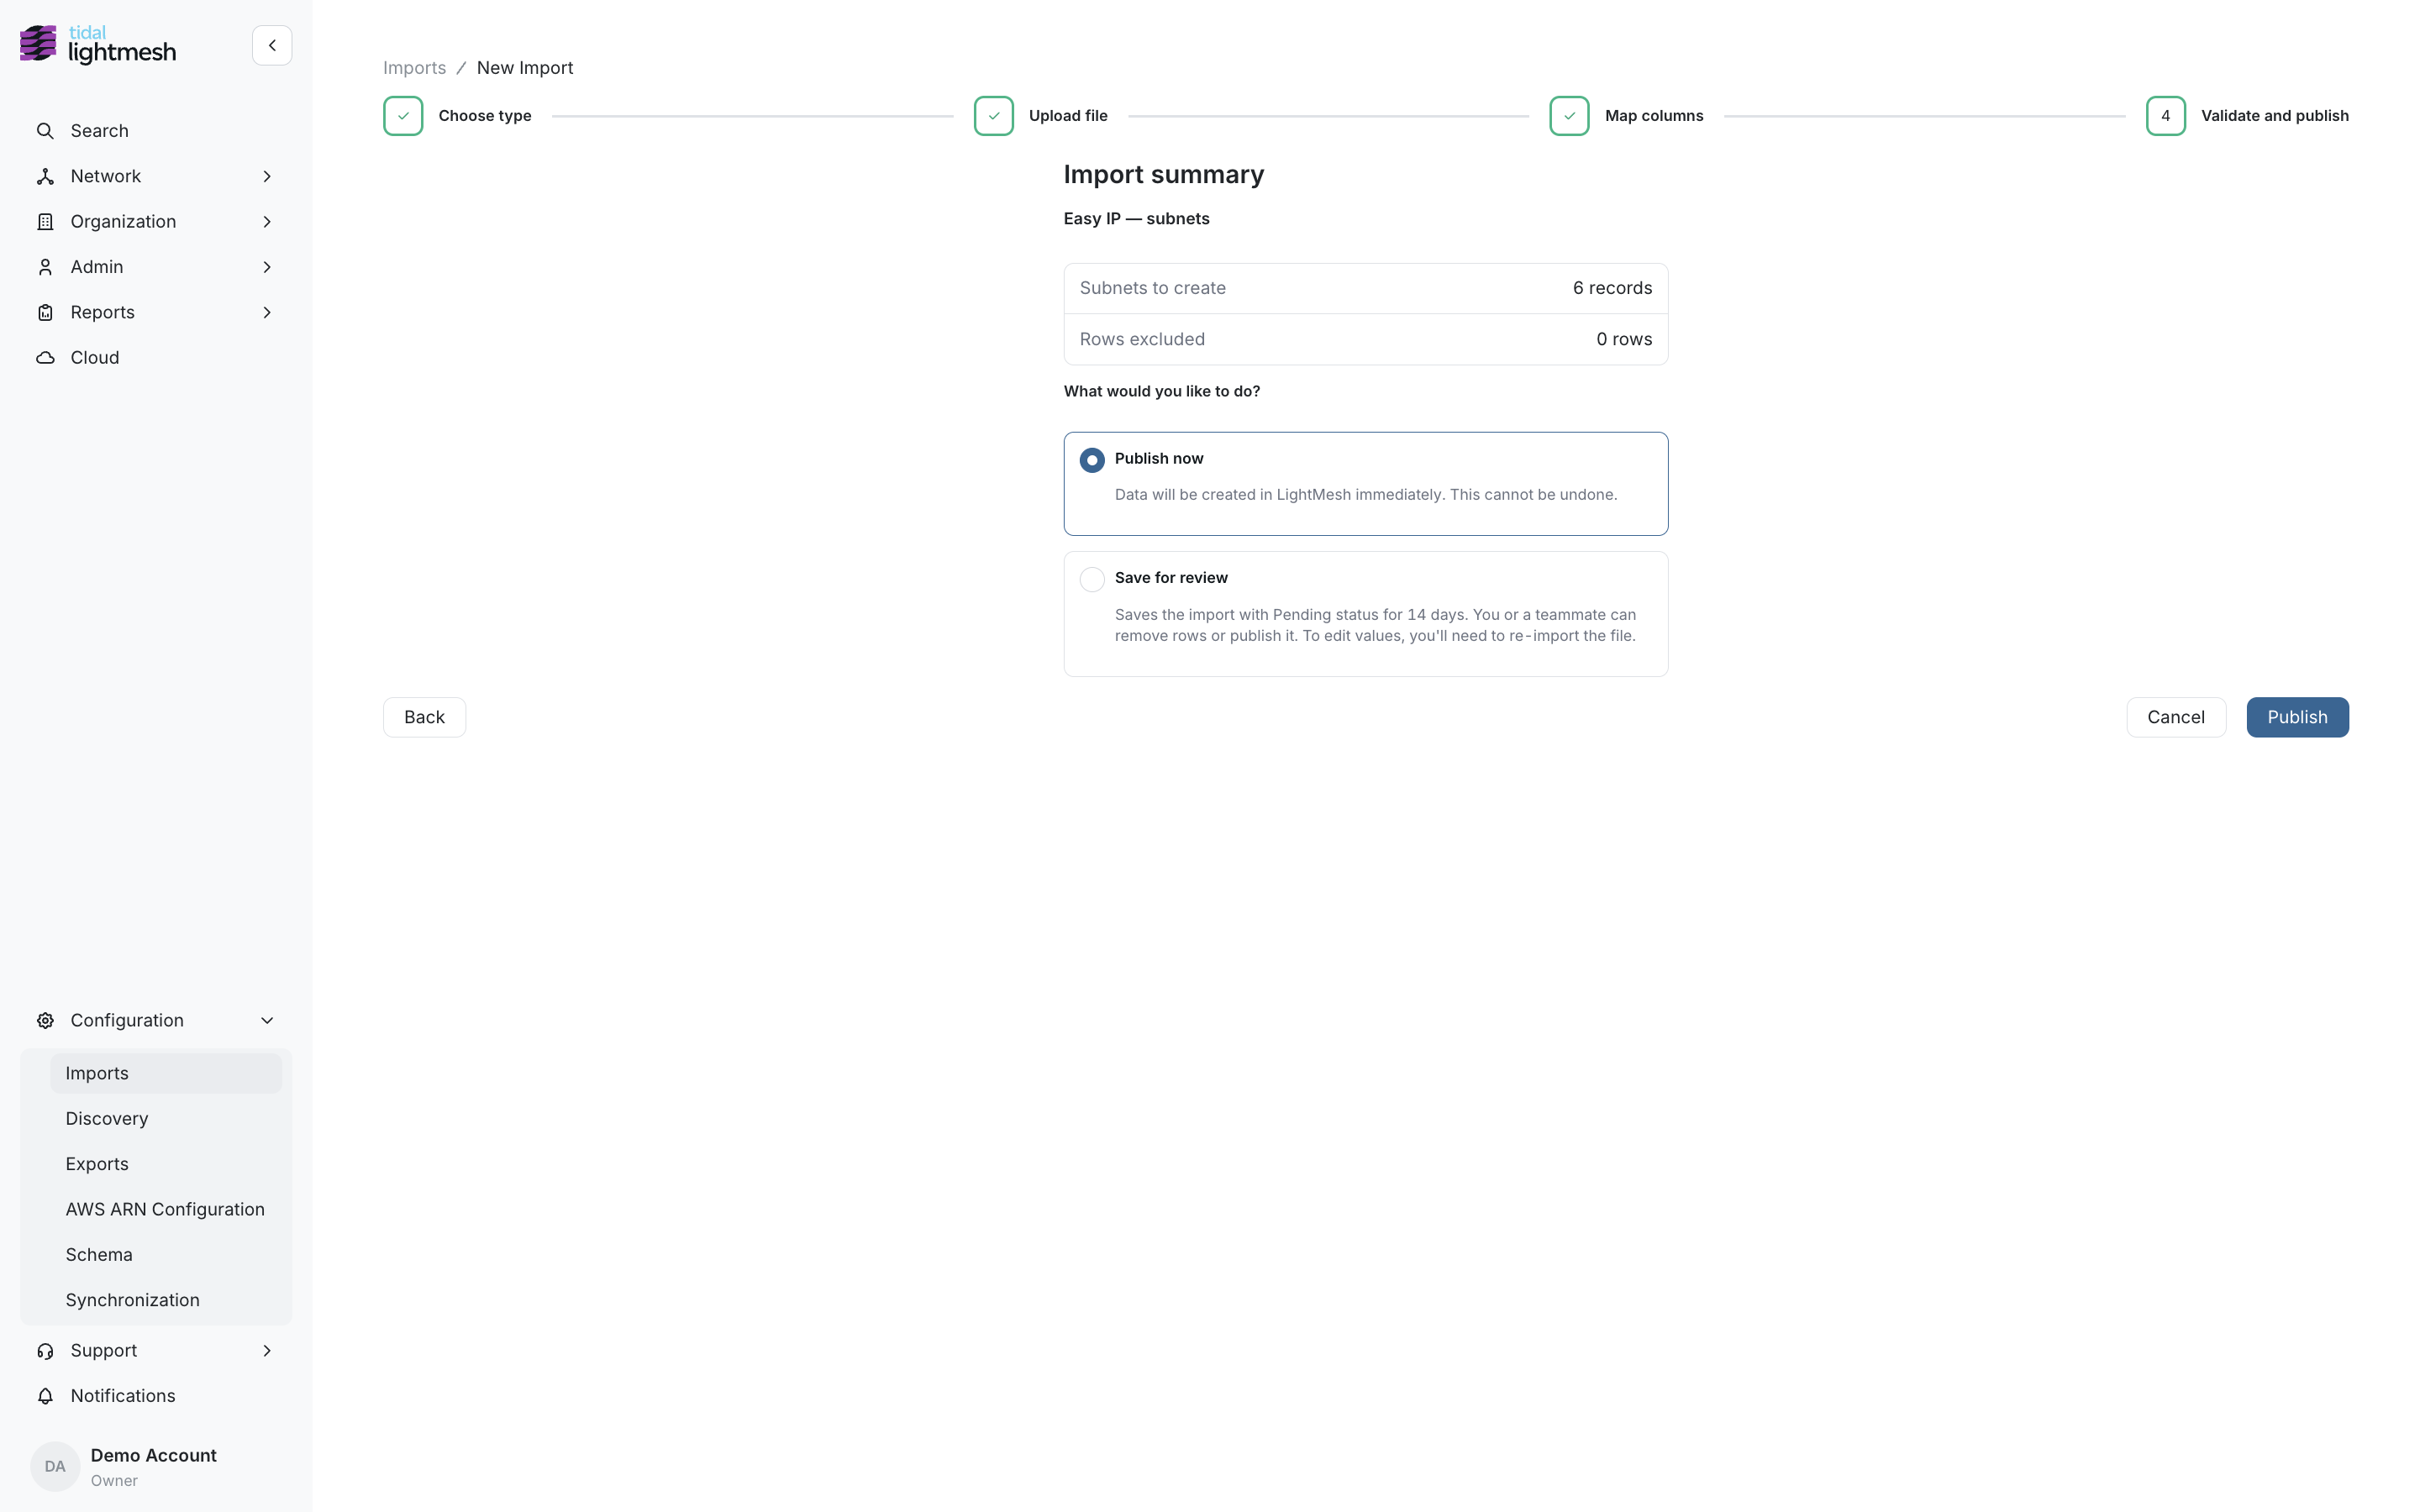
Task: Collapse the Configuration menu chevron
Action: point(267,1020)
